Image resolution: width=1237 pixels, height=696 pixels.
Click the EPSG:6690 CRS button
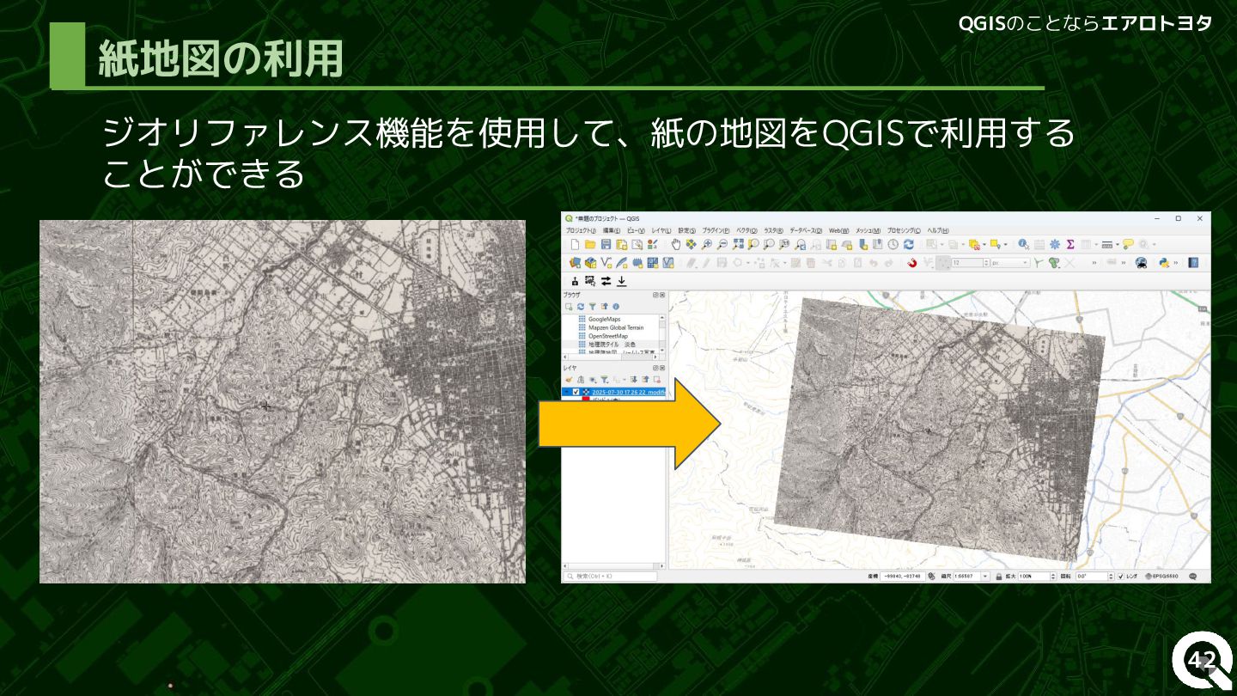pos(1161,577)
